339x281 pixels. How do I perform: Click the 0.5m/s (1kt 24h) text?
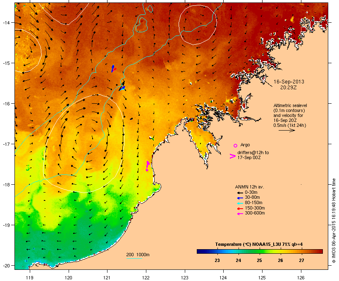point(290,125)
